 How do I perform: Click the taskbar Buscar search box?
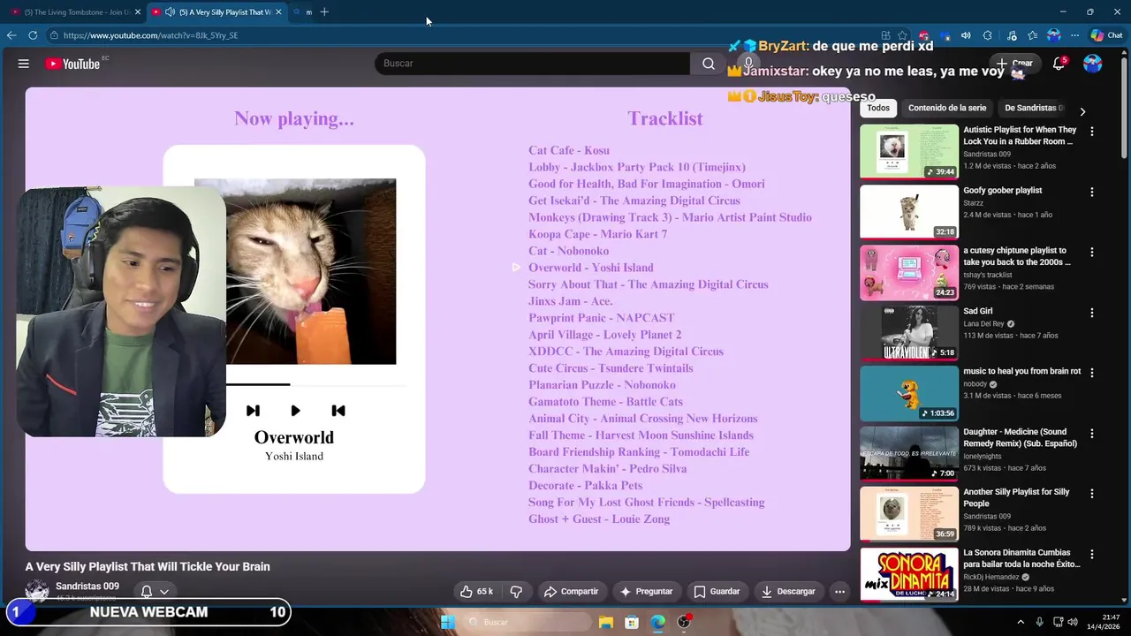point(527,622)
